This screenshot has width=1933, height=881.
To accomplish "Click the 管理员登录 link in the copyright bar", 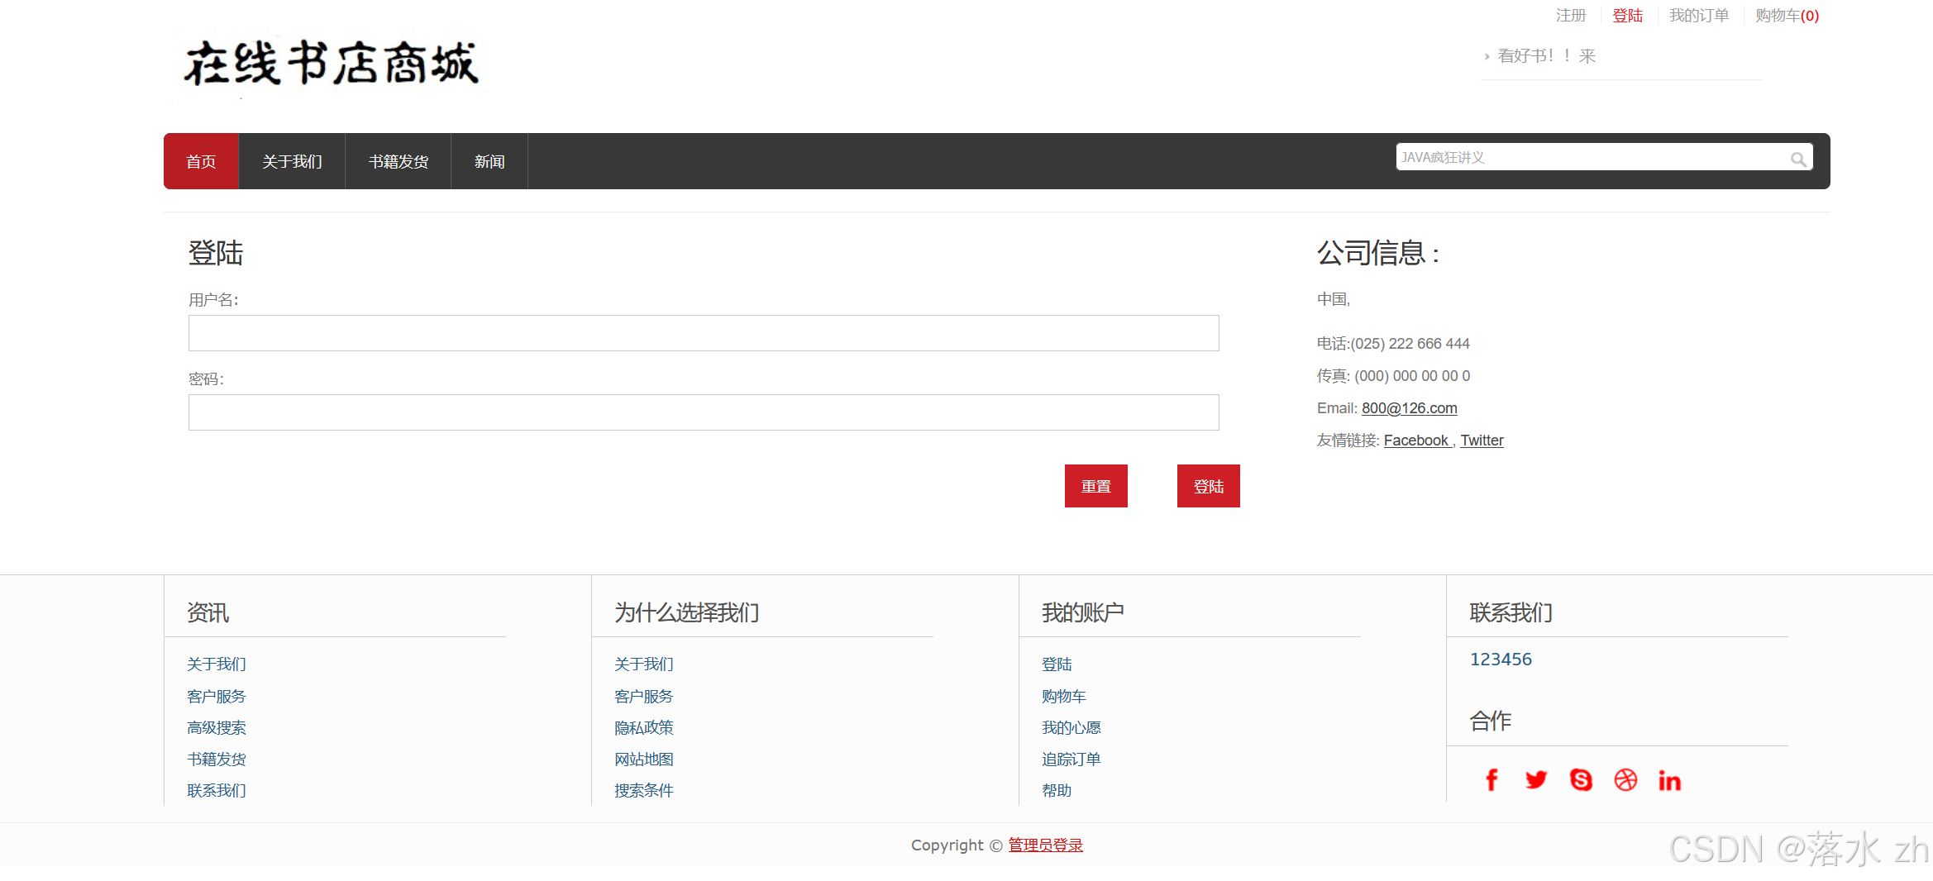I will 1046,845.
